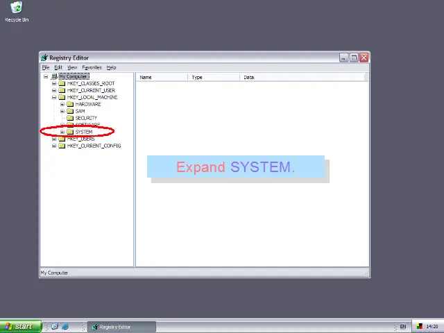This screenshot has width=444, height=333.
Task: Expand HKEY_CURRENT_USER key
Action: tap(54, 90)
